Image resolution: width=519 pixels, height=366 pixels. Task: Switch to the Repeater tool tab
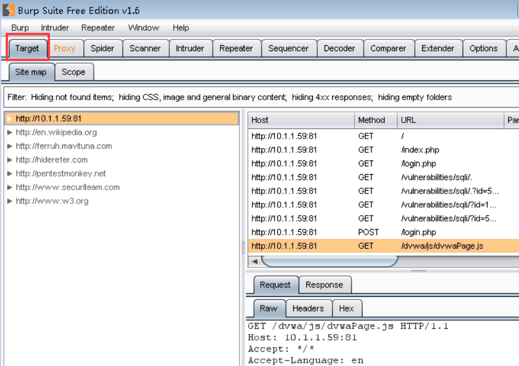[x=236, y=48]
